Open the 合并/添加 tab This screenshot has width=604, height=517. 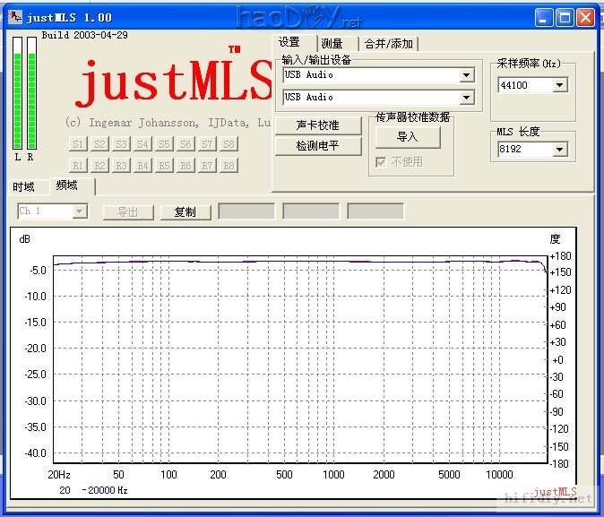click(389, 44)
